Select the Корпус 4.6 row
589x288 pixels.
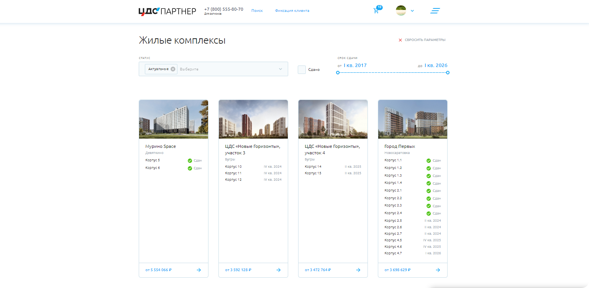coord(413,247)
